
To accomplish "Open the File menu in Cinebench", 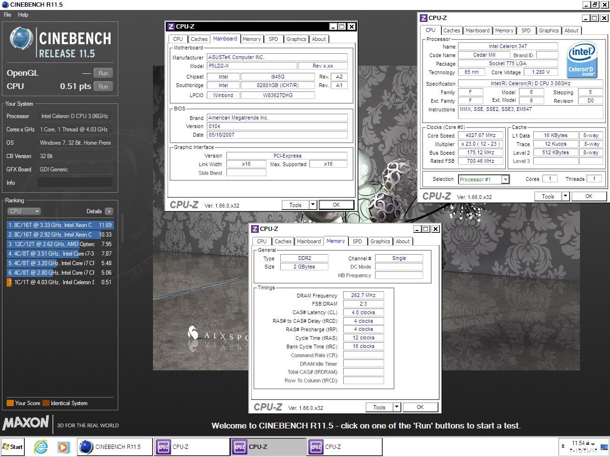I will tap(8, 15).
